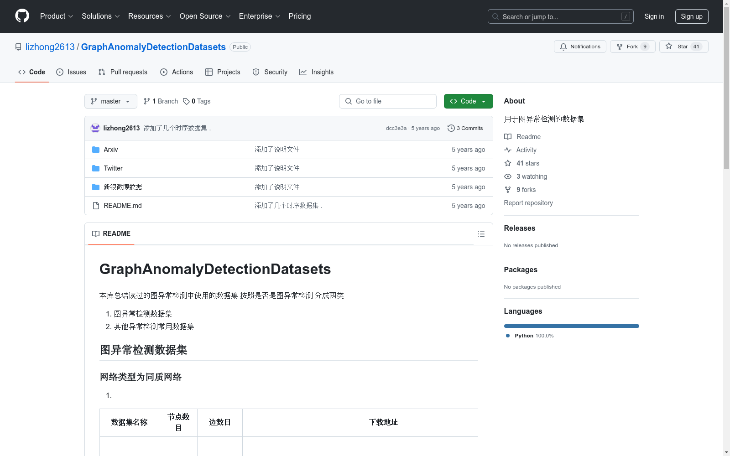Expand the Product menu
Viewport: 730px width, 456px height.
57,16
